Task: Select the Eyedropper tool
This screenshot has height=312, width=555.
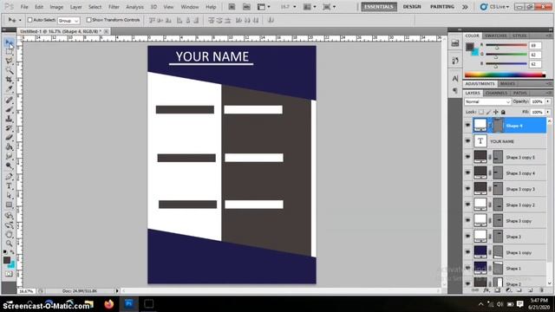Action: [9, 88]
